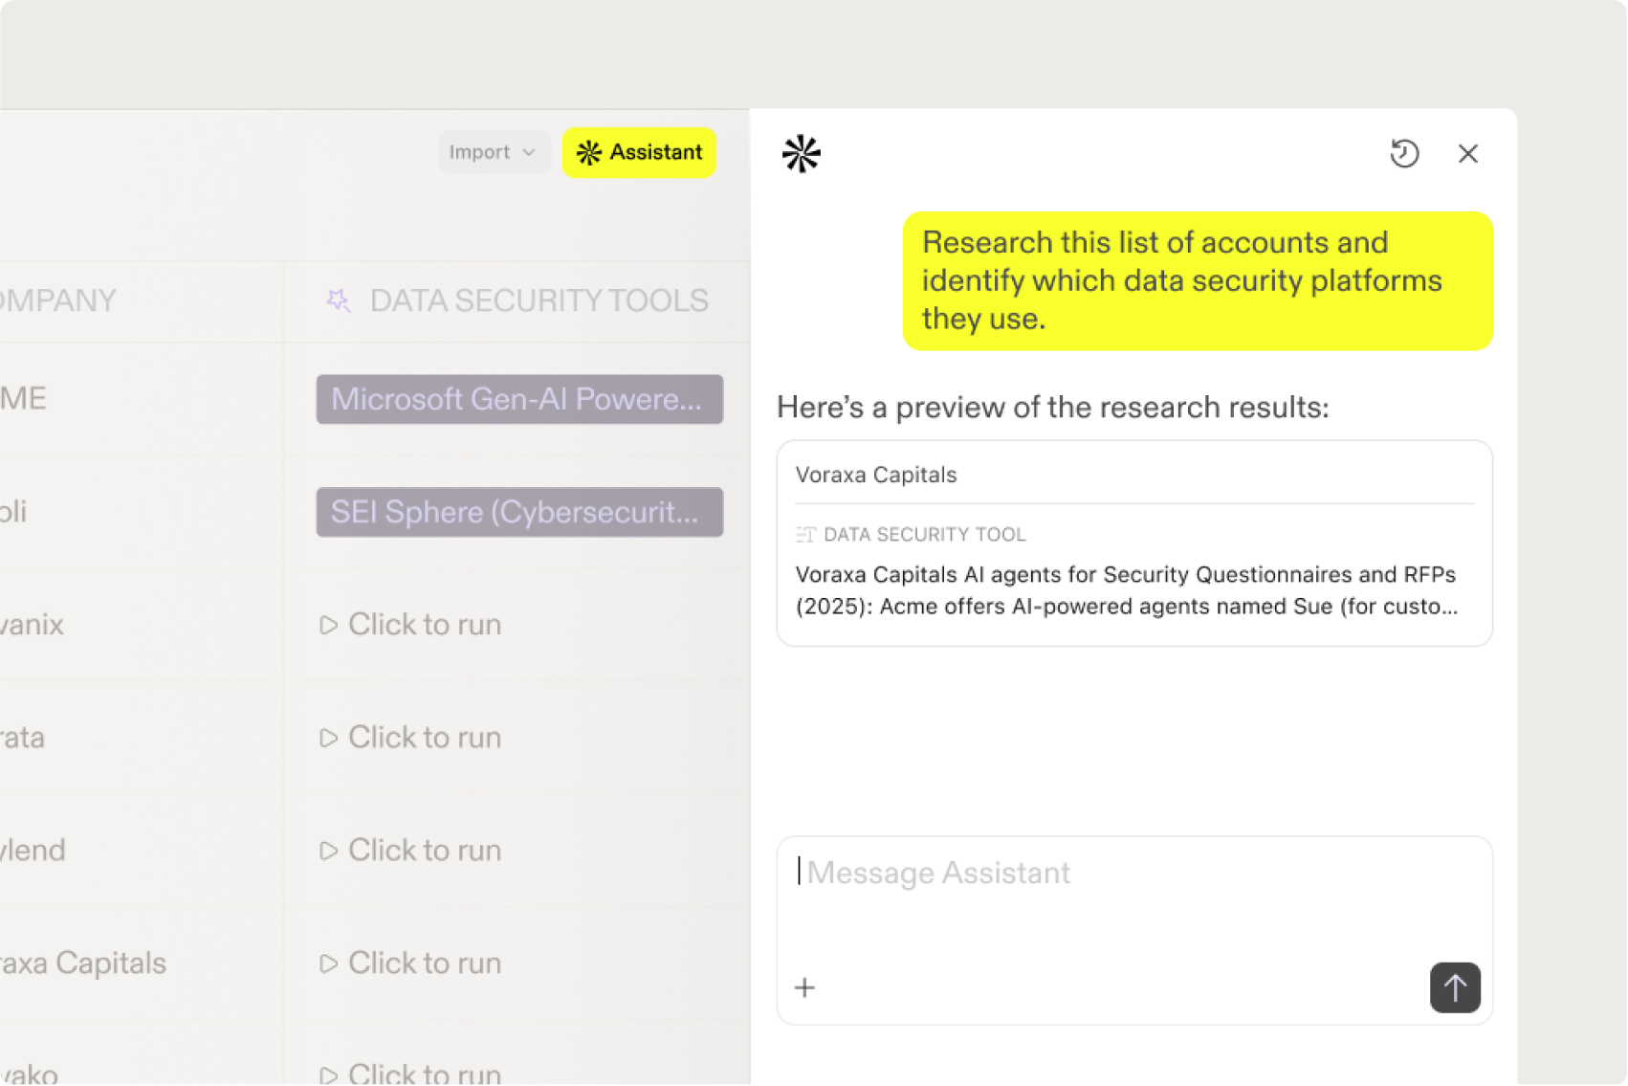Expand the Import chevron arrow
The height and width of the screenshot is (1086, 1628).
click(x=529, y=152)
